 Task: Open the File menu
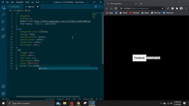[7, 2]
